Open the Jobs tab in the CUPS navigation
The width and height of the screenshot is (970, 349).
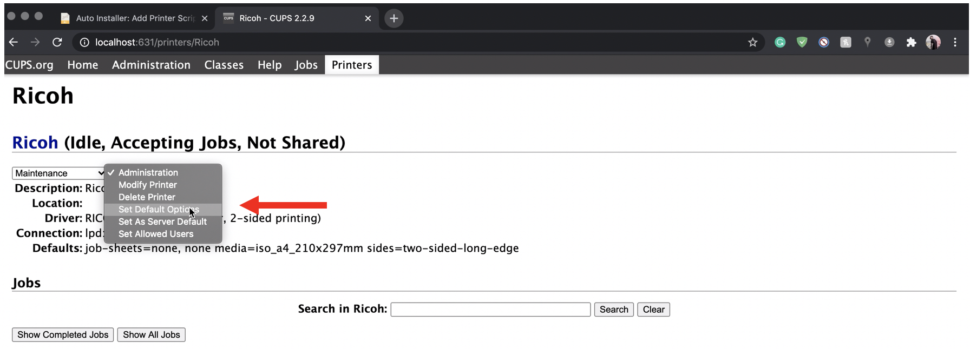click(x=306, y=65)
